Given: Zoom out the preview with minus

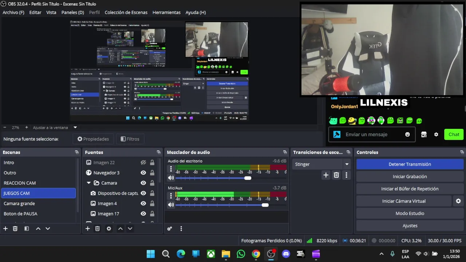Looking at the screenshot, I should (5, 127).
